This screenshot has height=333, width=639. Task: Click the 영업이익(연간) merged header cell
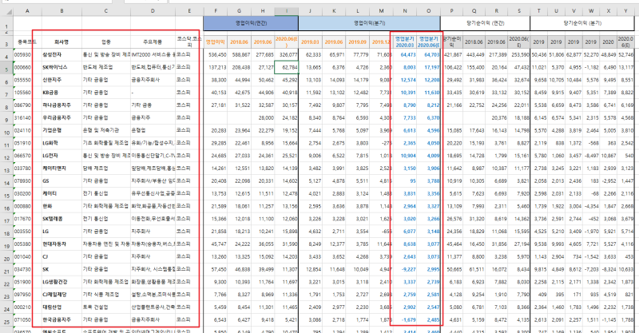[x=251, y=23]
